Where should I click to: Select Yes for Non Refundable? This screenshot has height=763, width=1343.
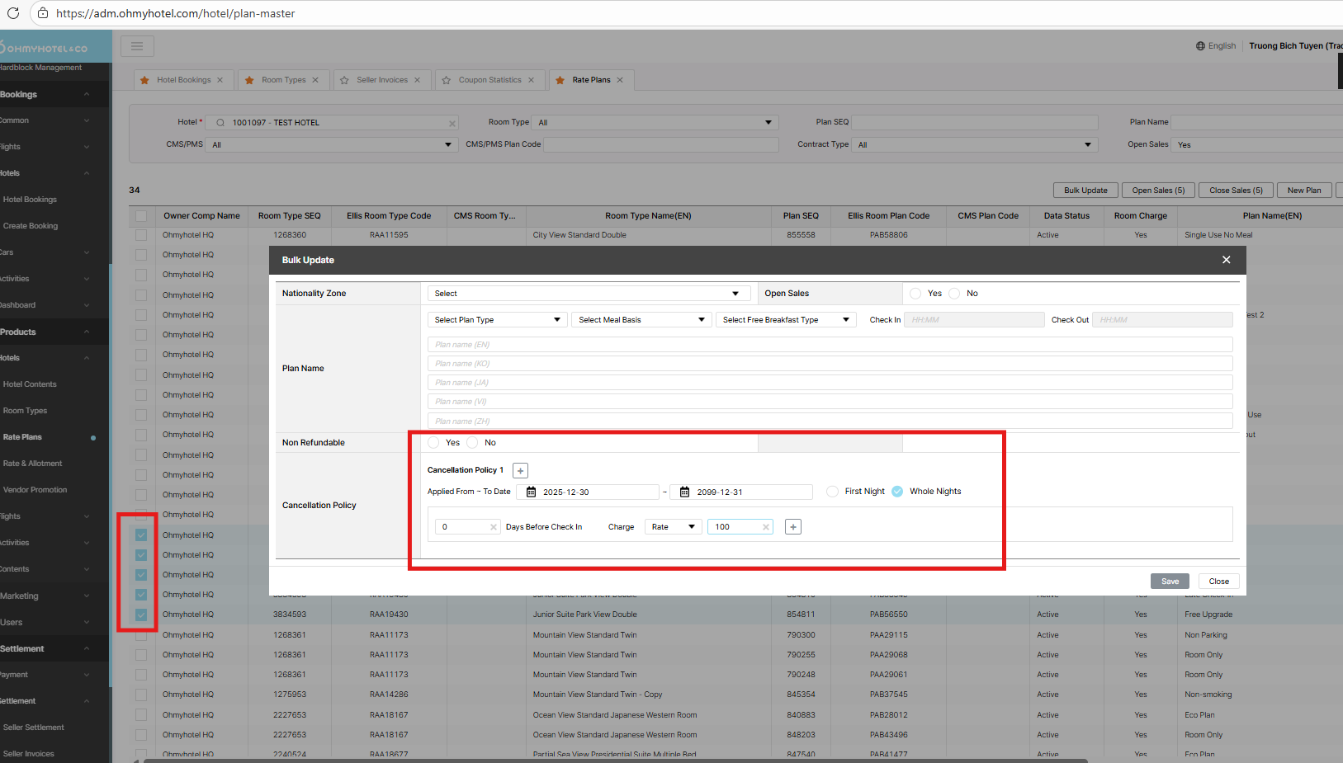(434, 443)
